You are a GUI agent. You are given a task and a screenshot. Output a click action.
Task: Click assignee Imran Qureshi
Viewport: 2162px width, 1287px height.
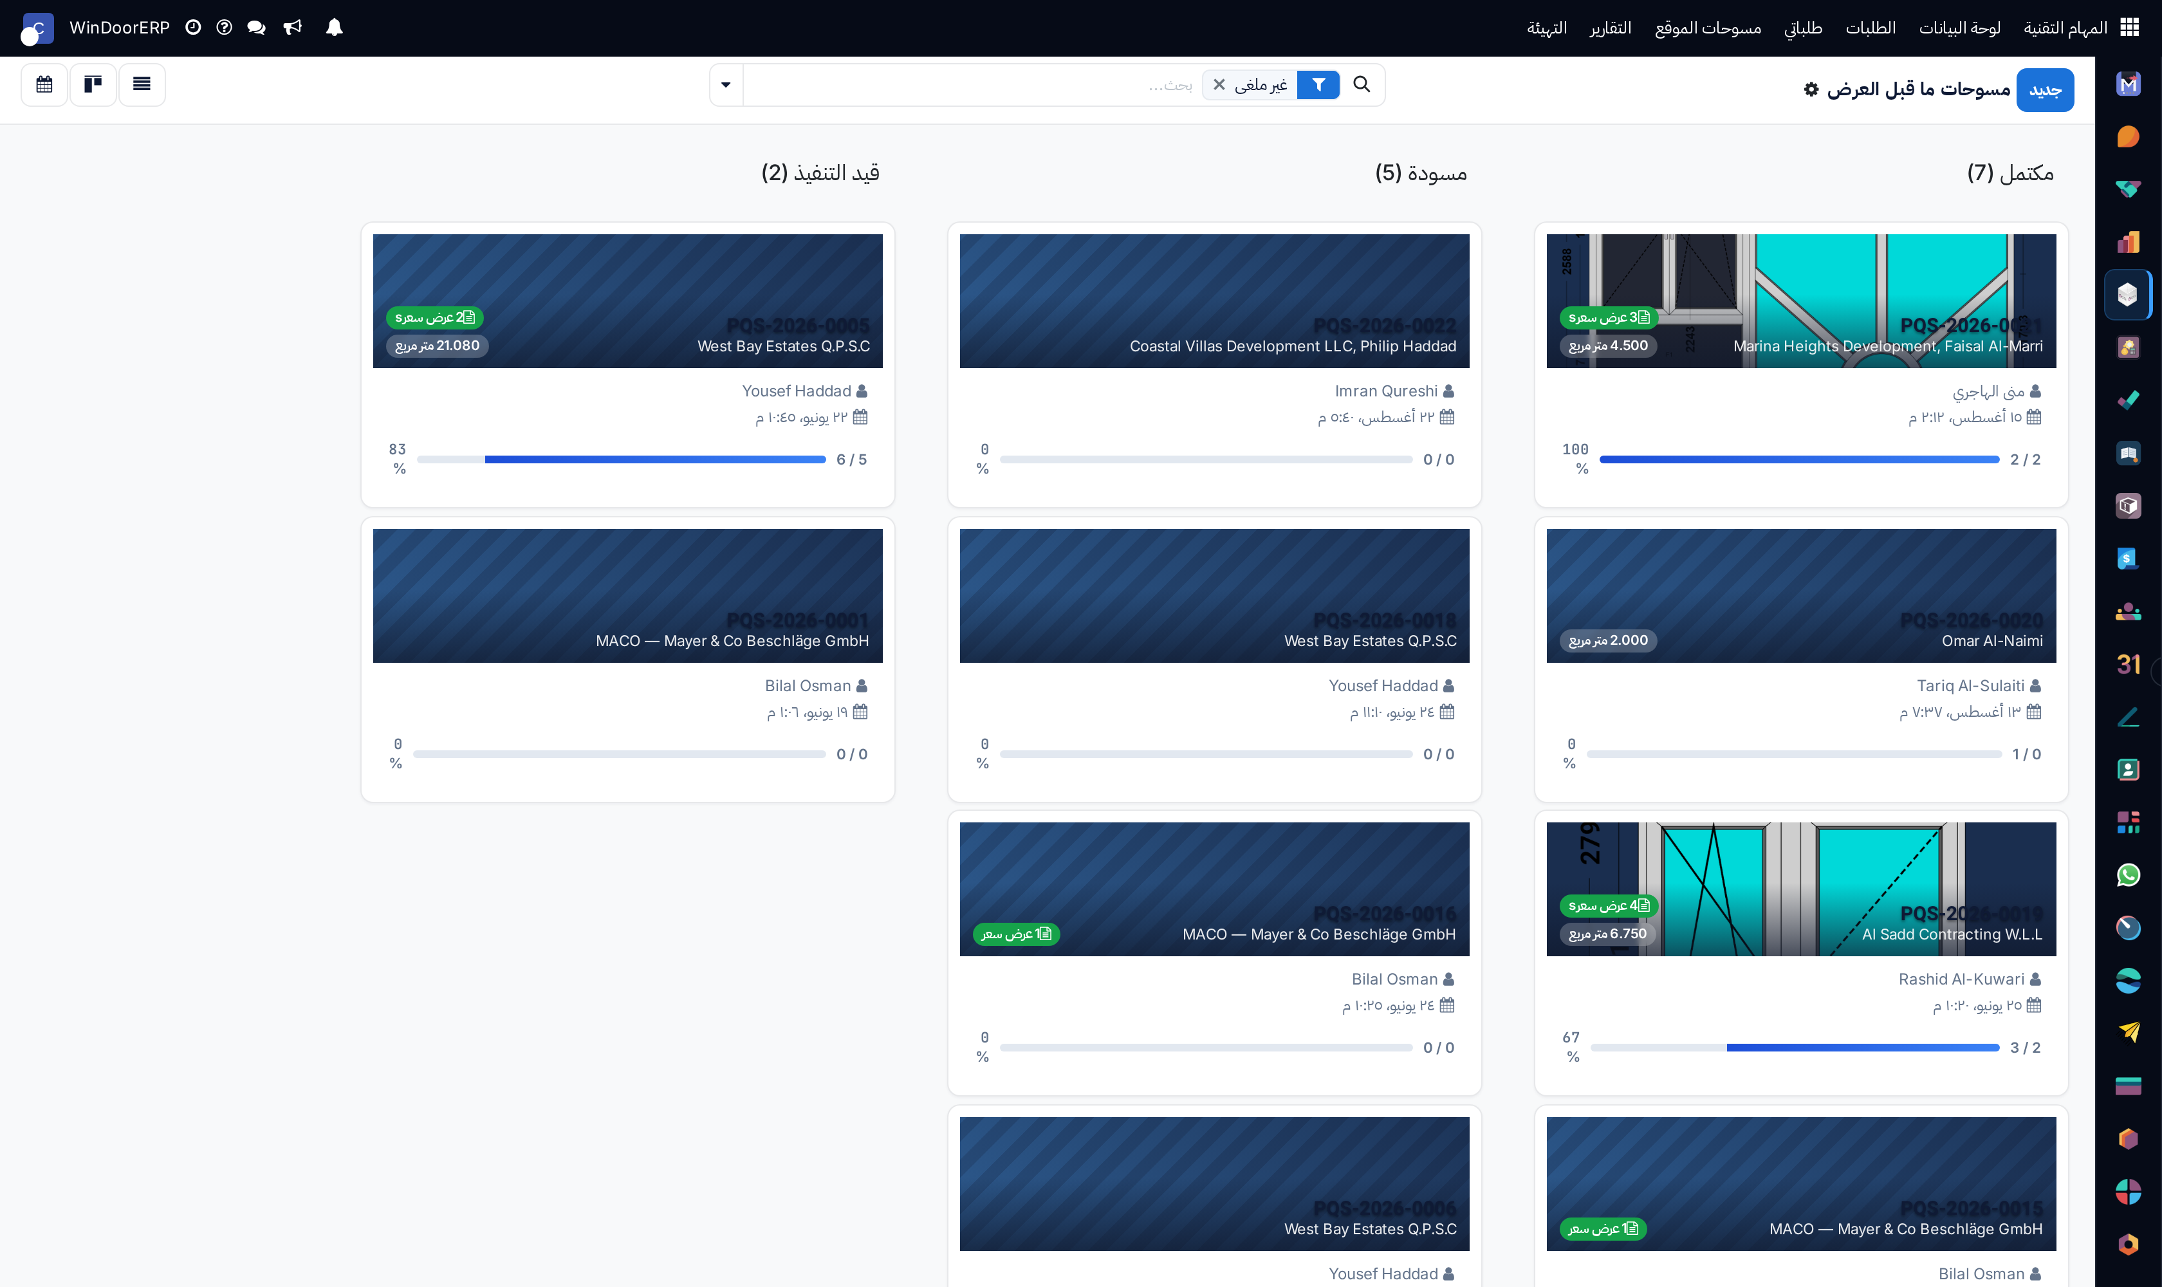pos(1386,391)
